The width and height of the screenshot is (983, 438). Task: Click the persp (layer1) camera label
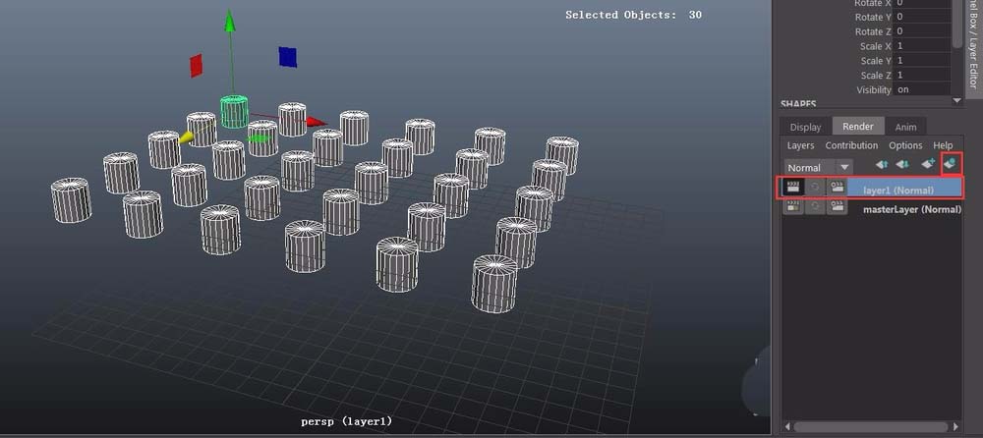(x=346, y=421)
